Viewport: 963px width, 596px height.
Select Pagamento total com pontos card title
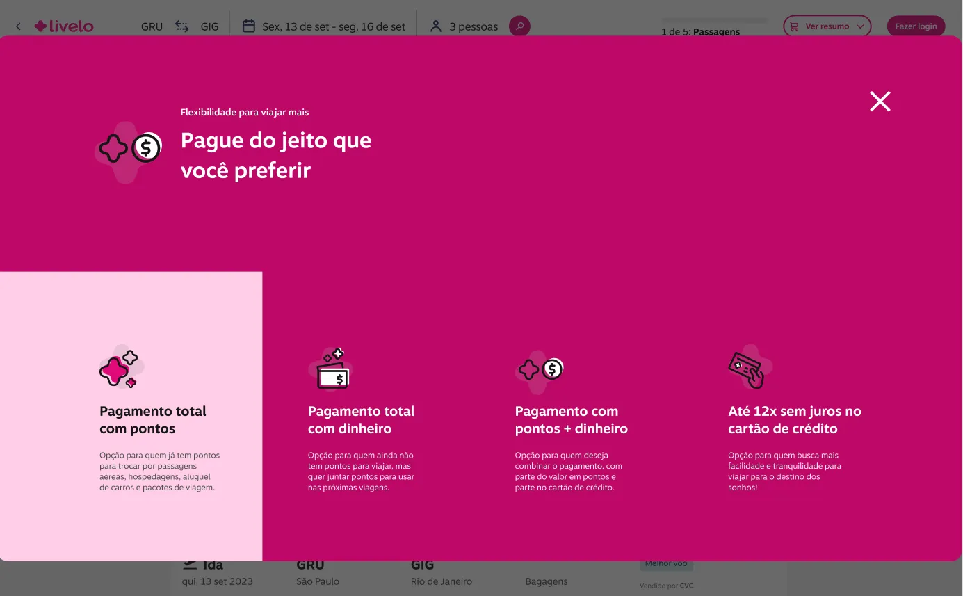(153, 420)
